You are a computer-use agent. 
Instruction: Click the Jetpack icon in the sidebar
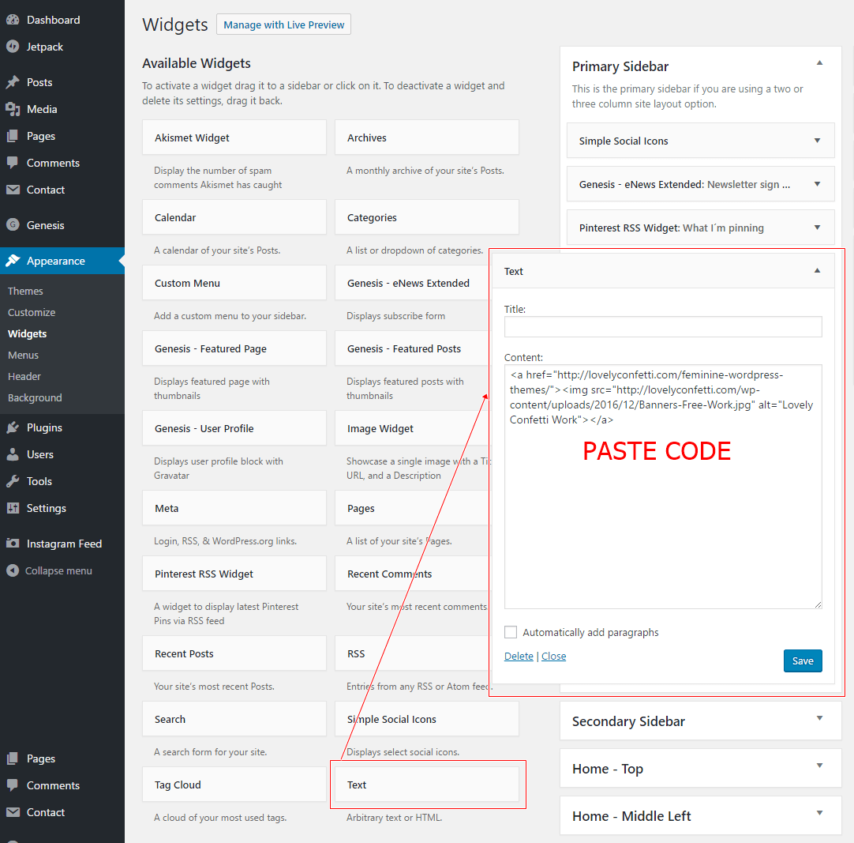point(13,47)
